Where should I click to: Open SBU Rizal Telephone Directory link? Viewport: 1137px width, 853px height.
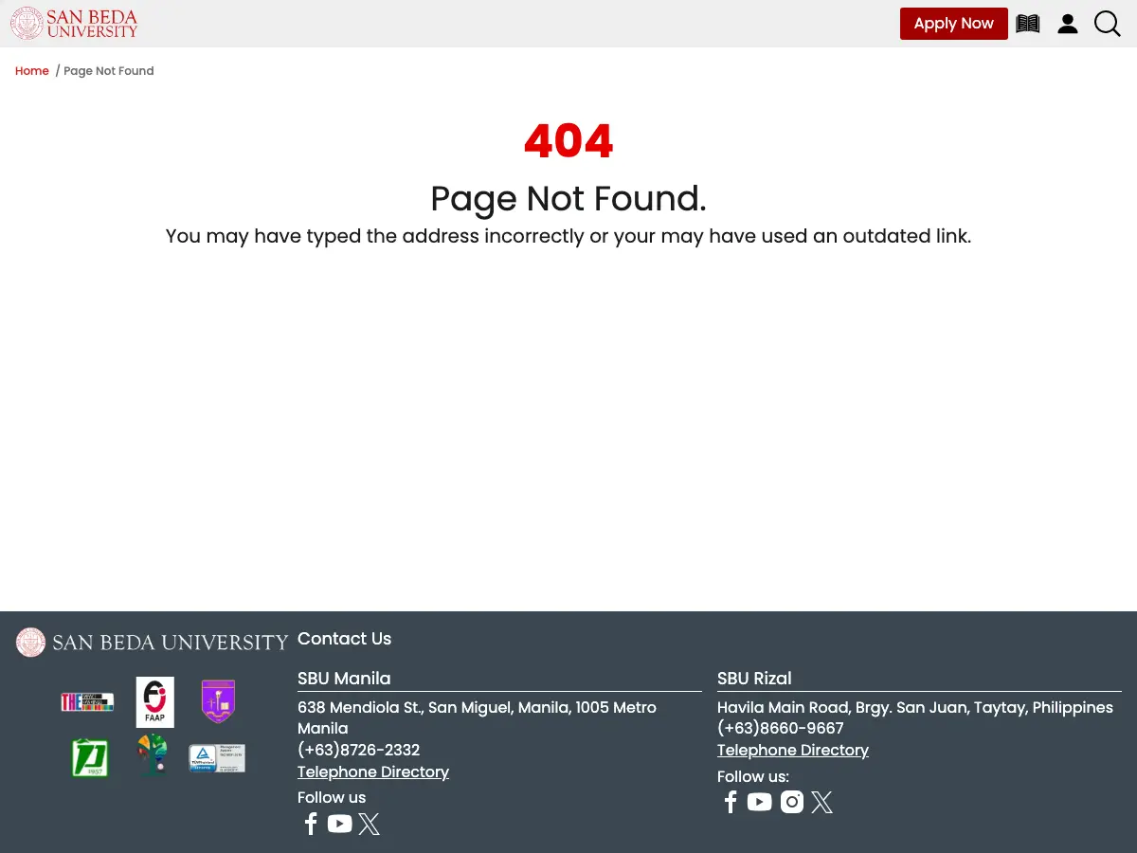point(793,750)
